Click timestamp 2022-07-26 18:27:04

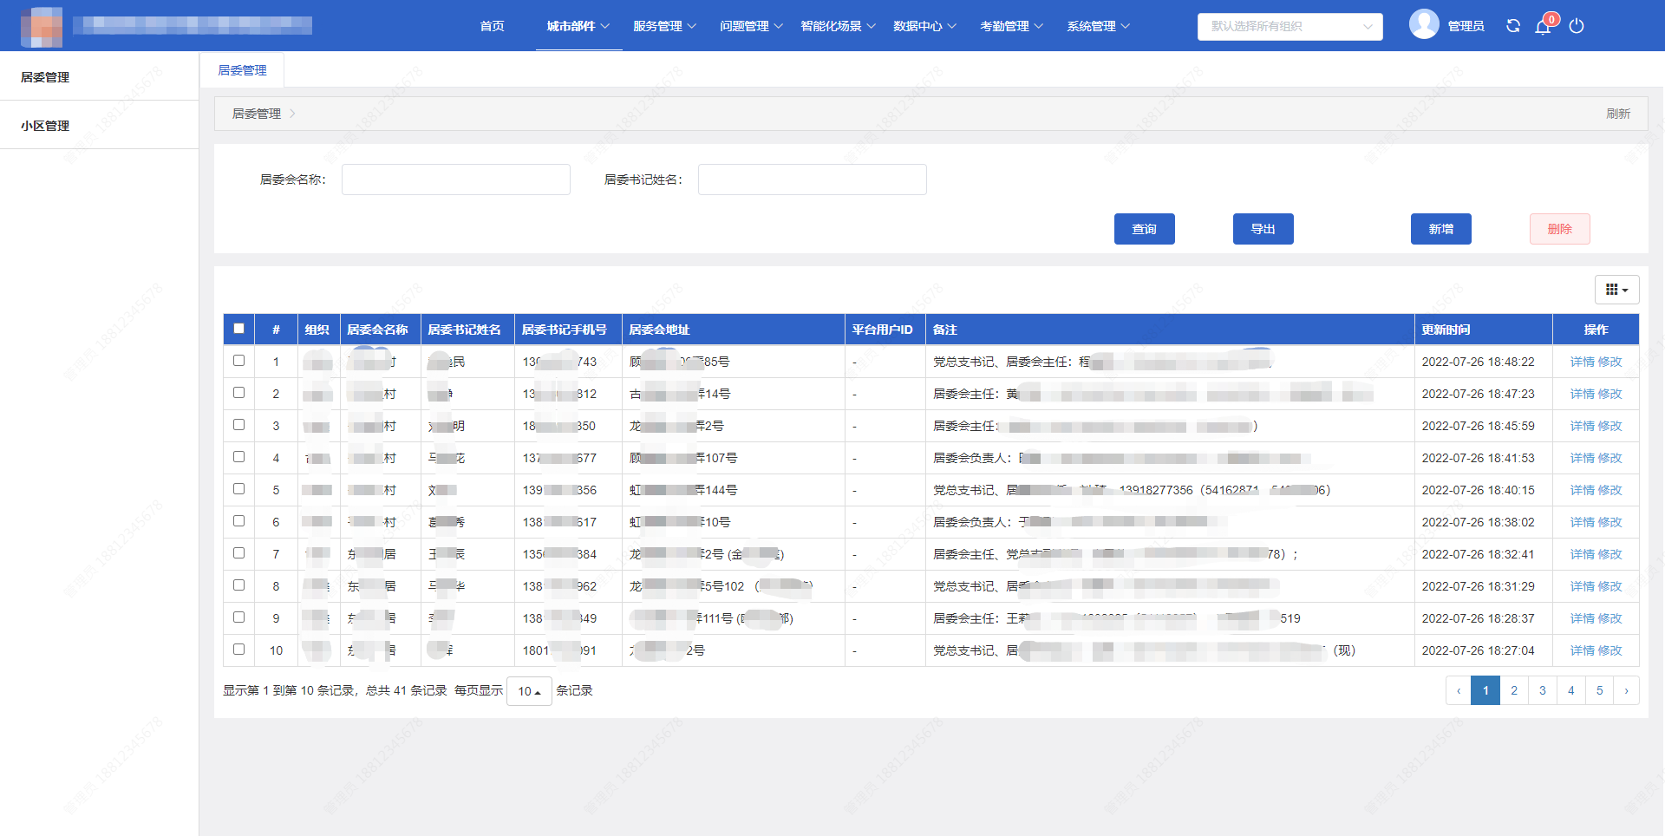coord(1478,650)
